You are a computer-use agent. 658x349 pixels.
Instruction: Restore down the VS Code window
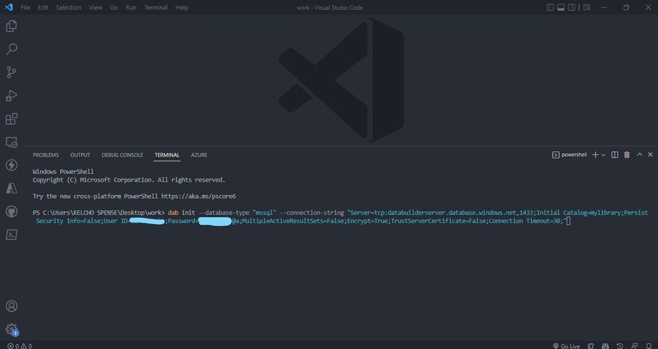pos(626,7)
